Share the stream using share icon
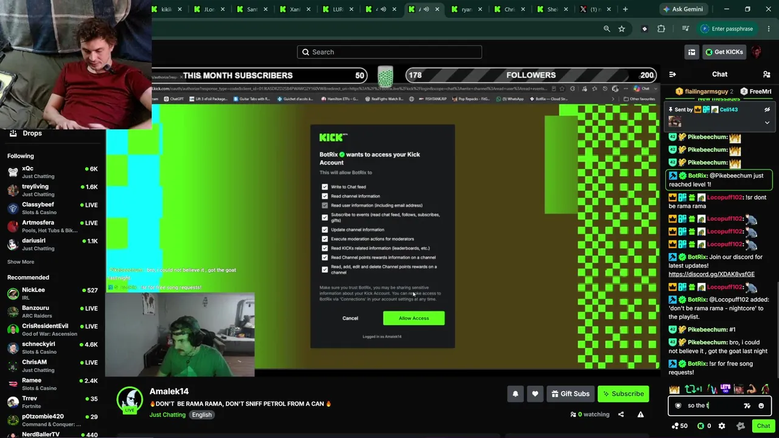The width and height of the screenshot is (779, 438). (x=621, y=414)
